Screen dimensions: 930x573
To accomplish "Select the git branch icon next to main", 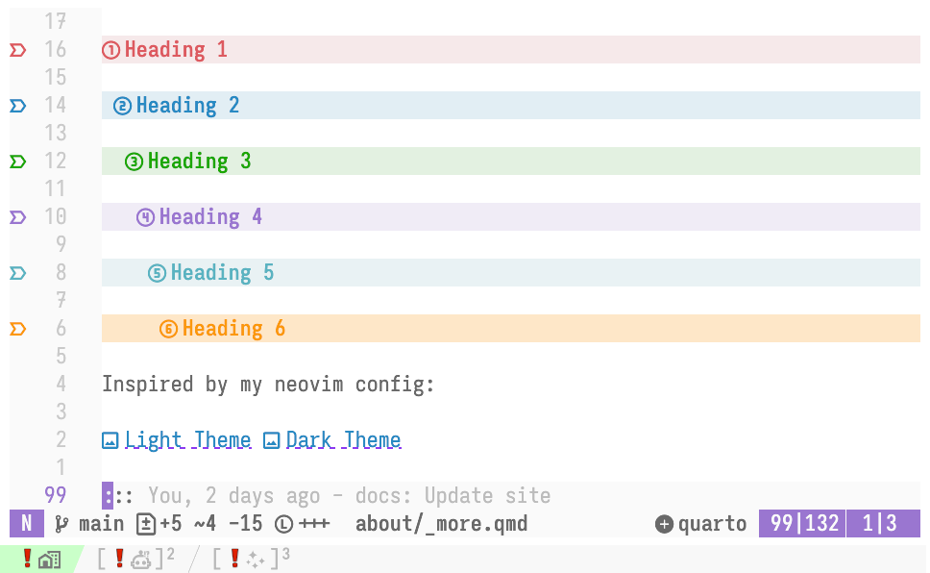I will 61,524.
